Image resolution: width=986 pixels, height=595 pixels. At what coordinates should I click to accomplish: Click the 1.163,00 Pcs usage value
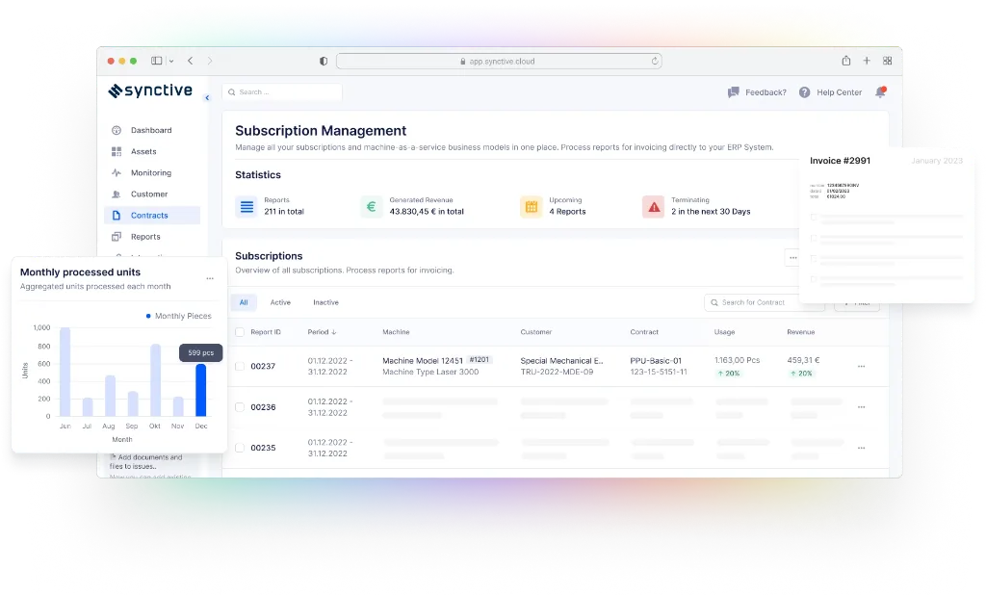[x=737, y=360]
